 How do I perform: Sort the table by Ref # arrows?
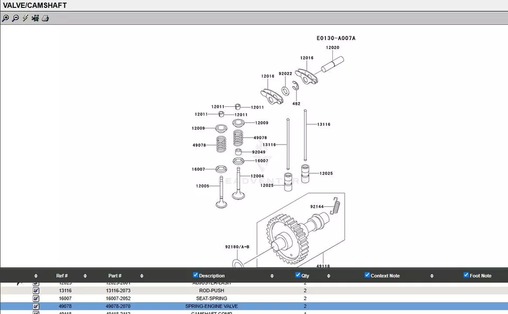[85, 276]
